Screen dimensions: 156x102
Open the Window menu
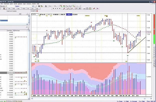coord(34,4)
